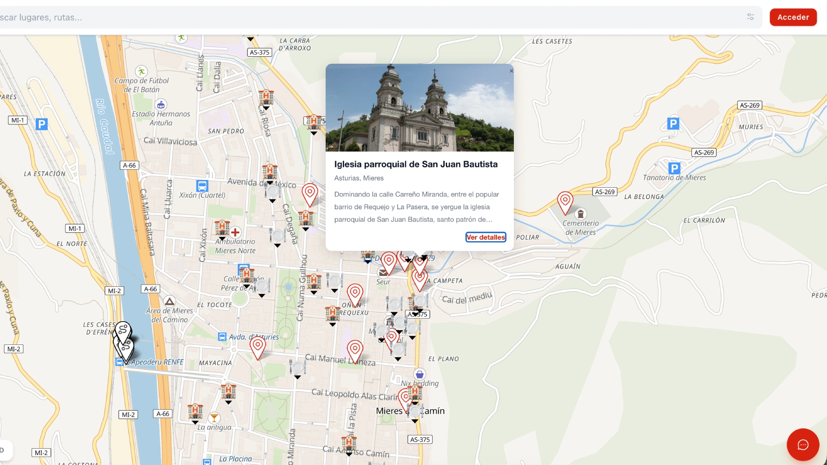Open Ver detalles link in popup
This screenshot has height=465, width=827.
485,237
